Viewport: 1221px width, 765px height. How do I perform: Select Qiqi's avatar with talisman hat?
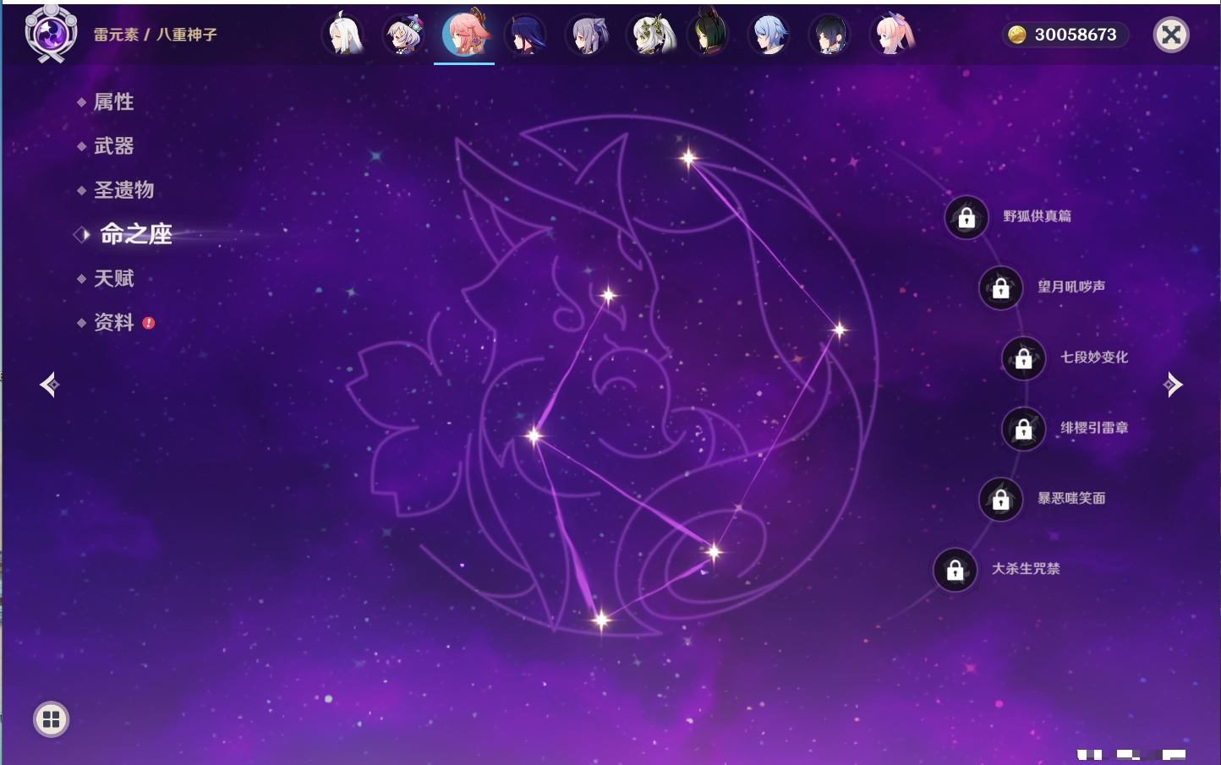(404, 35)
